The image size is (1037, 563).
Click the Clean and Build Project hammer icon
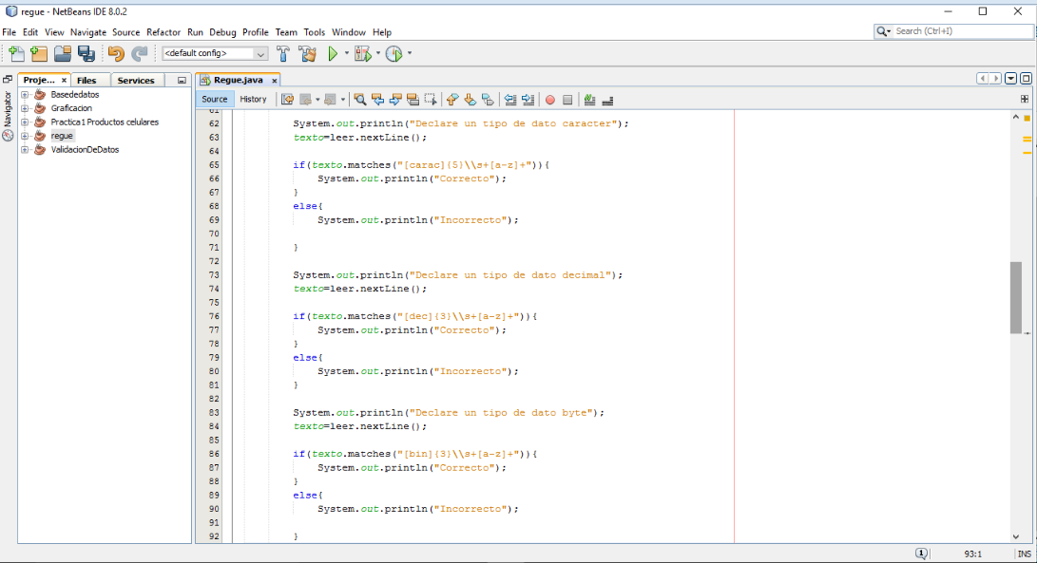[307, 54]
